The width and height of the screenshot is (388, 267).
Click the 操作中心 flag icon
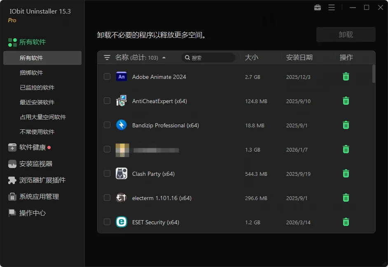pyautogui.click(x=12, y=213)
